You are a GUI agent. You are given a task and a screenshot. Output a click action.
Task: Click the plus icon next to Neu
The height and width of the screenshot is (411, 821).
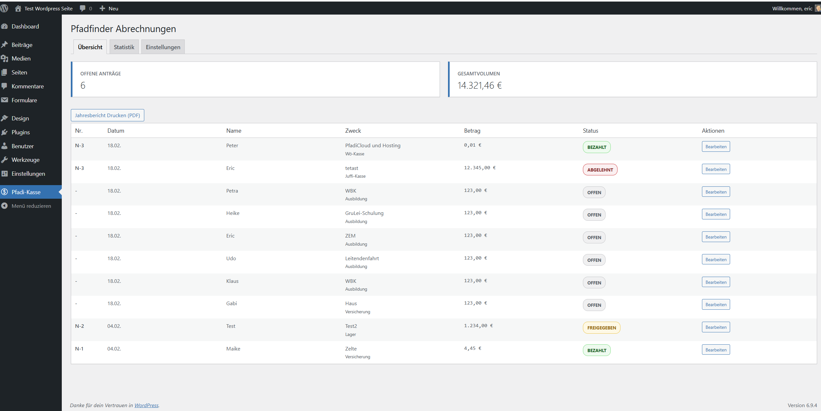(x=102, y=8)
